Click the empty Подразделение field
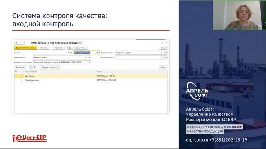This screenshot has width=266, height=149. click(138, 58)
